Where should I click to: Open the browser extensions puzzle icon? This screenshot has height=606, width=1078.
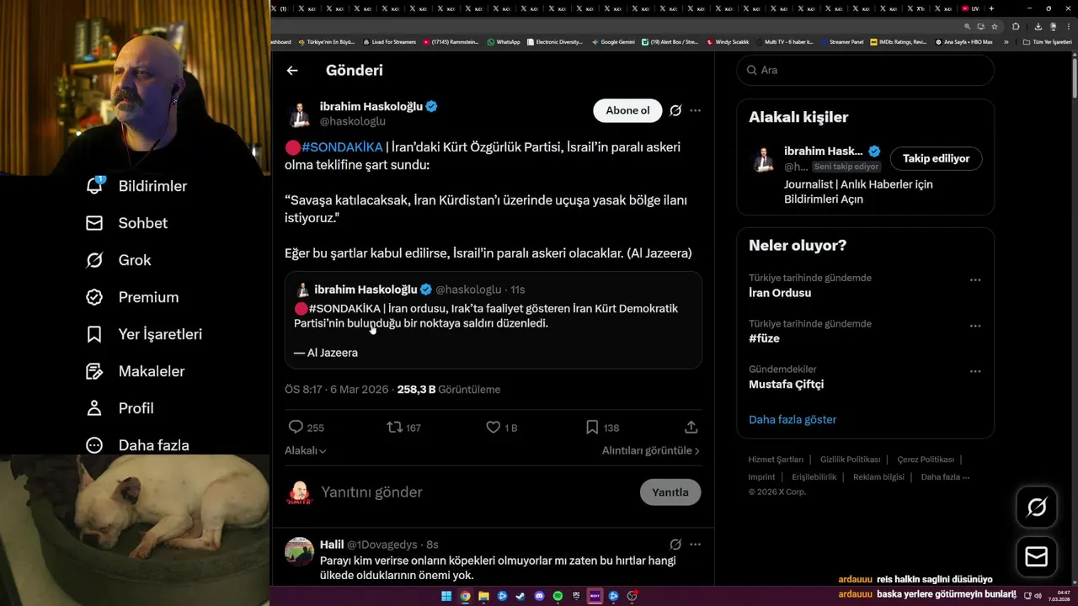point(1016,26)
